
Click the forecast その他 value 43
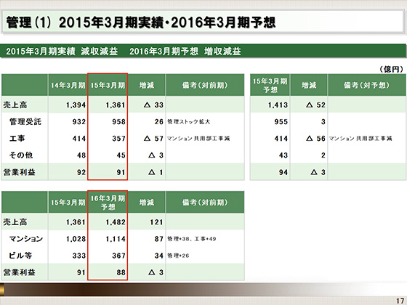[x=283, y=155]
